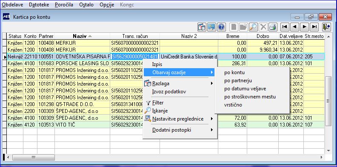This screenshot has width=337, height=167.
Task: Exit the form via door icon
Action: [326, 27]
